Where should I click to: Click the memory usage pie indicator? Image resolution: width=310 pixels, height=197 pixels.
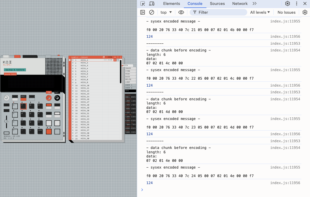point(104,57)
